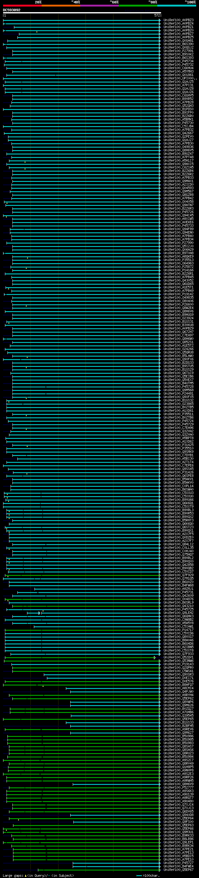Click the orange ~40% identity color bar

61,6
